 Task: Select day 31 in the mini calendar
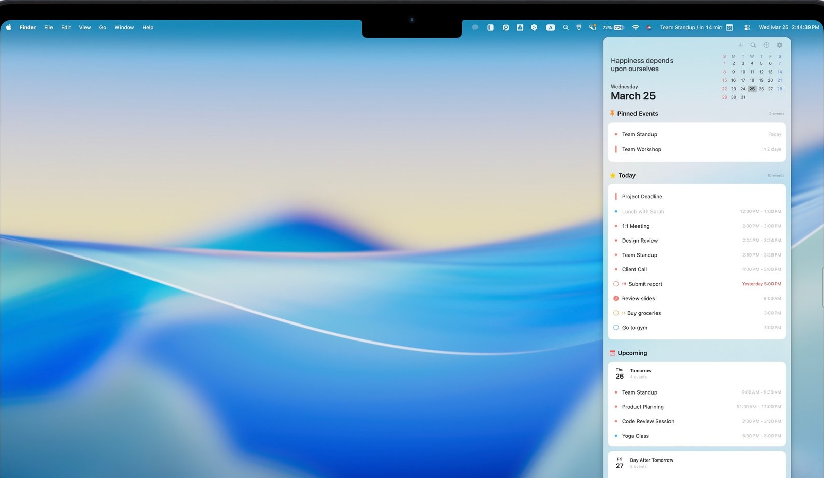743,97
